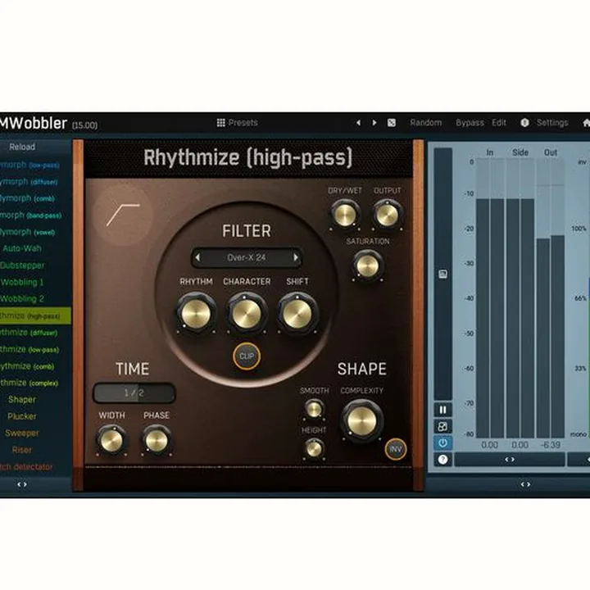Open Settings in the top bar
This screenshot has height=590, width=590.
coord(552,123)
